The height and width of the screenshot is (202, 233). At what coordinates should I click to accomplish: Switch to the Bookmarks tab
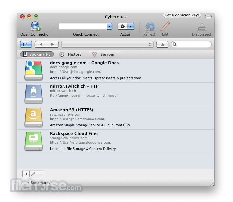pyautogui.click(x=37, y=54)
